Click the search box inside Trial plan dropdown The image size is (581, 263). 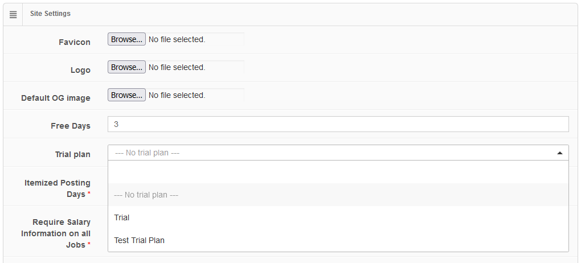coord(338,172)
